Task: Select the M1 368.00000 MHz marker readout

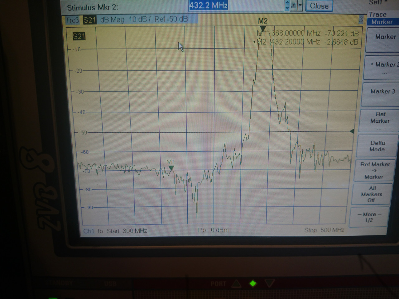Action: click(307, 33)
